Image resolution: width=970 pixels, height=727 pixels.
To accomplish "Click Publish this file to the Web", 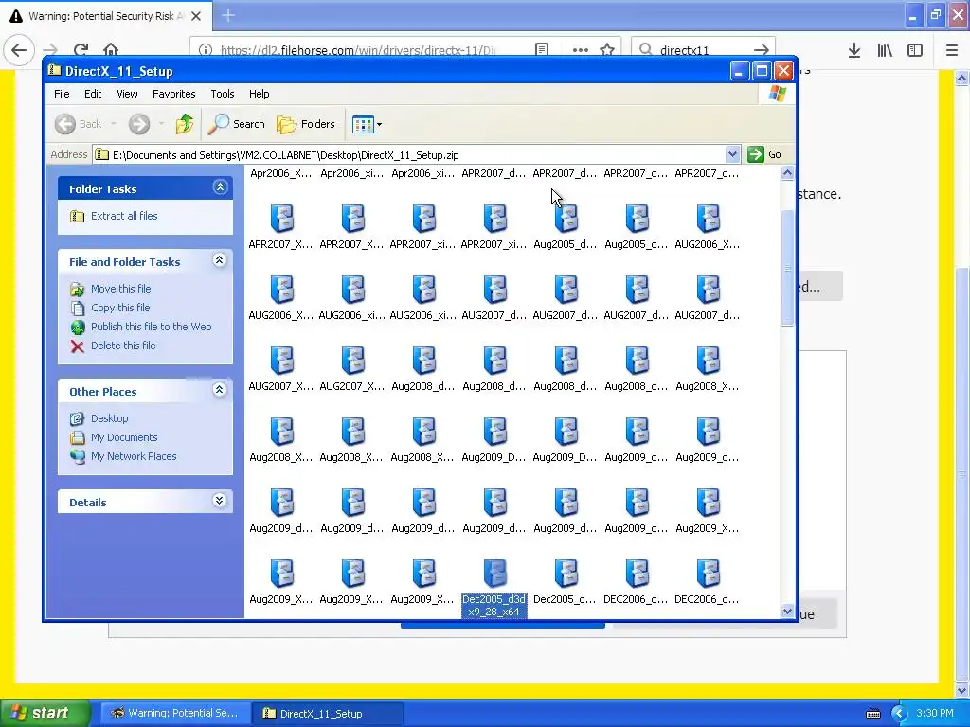I will pos(151,327).
